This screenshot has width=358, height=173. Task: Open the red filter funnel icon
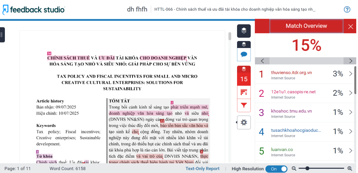(x=244, y=105)
